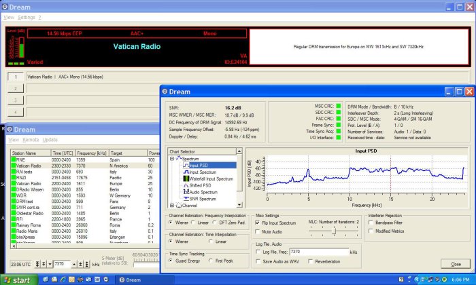Screen dimensions: 476x285
Task: Click the log file frequency field
Action: click(x=319, y=252)
